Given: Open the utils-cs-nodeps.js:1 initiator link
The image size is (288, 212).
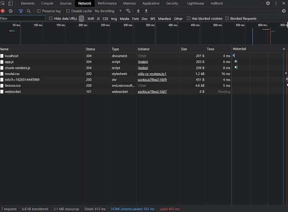Looking at the screenshot, I should 152,74.
